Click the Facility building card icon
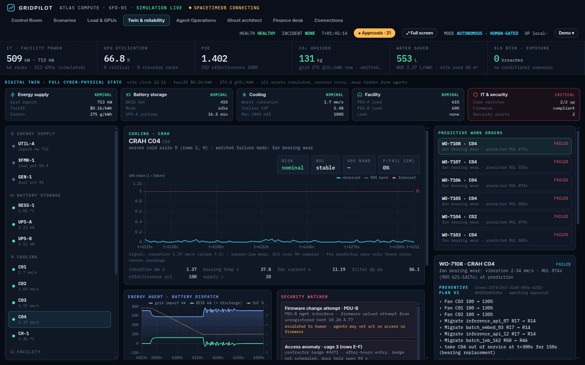The height and width of the screenshot is (365, 585). tap(360, 94)
